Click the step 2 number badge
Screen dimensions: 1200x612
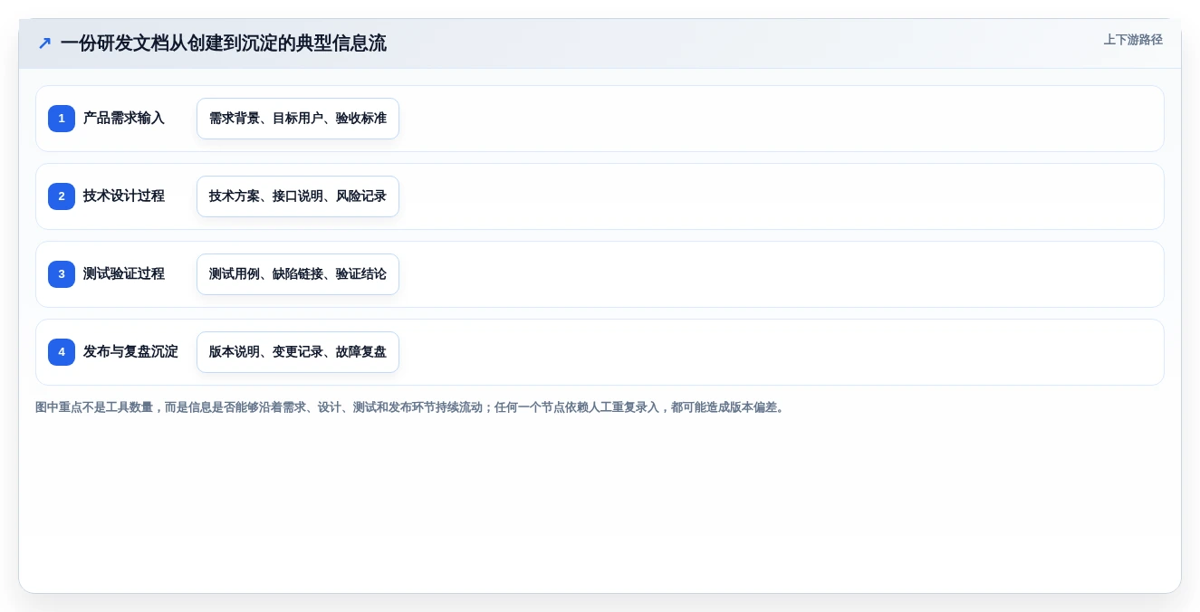[62, 196]
